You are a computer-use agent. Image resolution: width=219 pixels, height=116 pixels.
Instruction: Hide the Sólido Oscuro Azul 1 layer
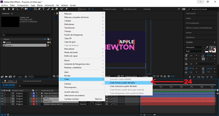point(2,104)
